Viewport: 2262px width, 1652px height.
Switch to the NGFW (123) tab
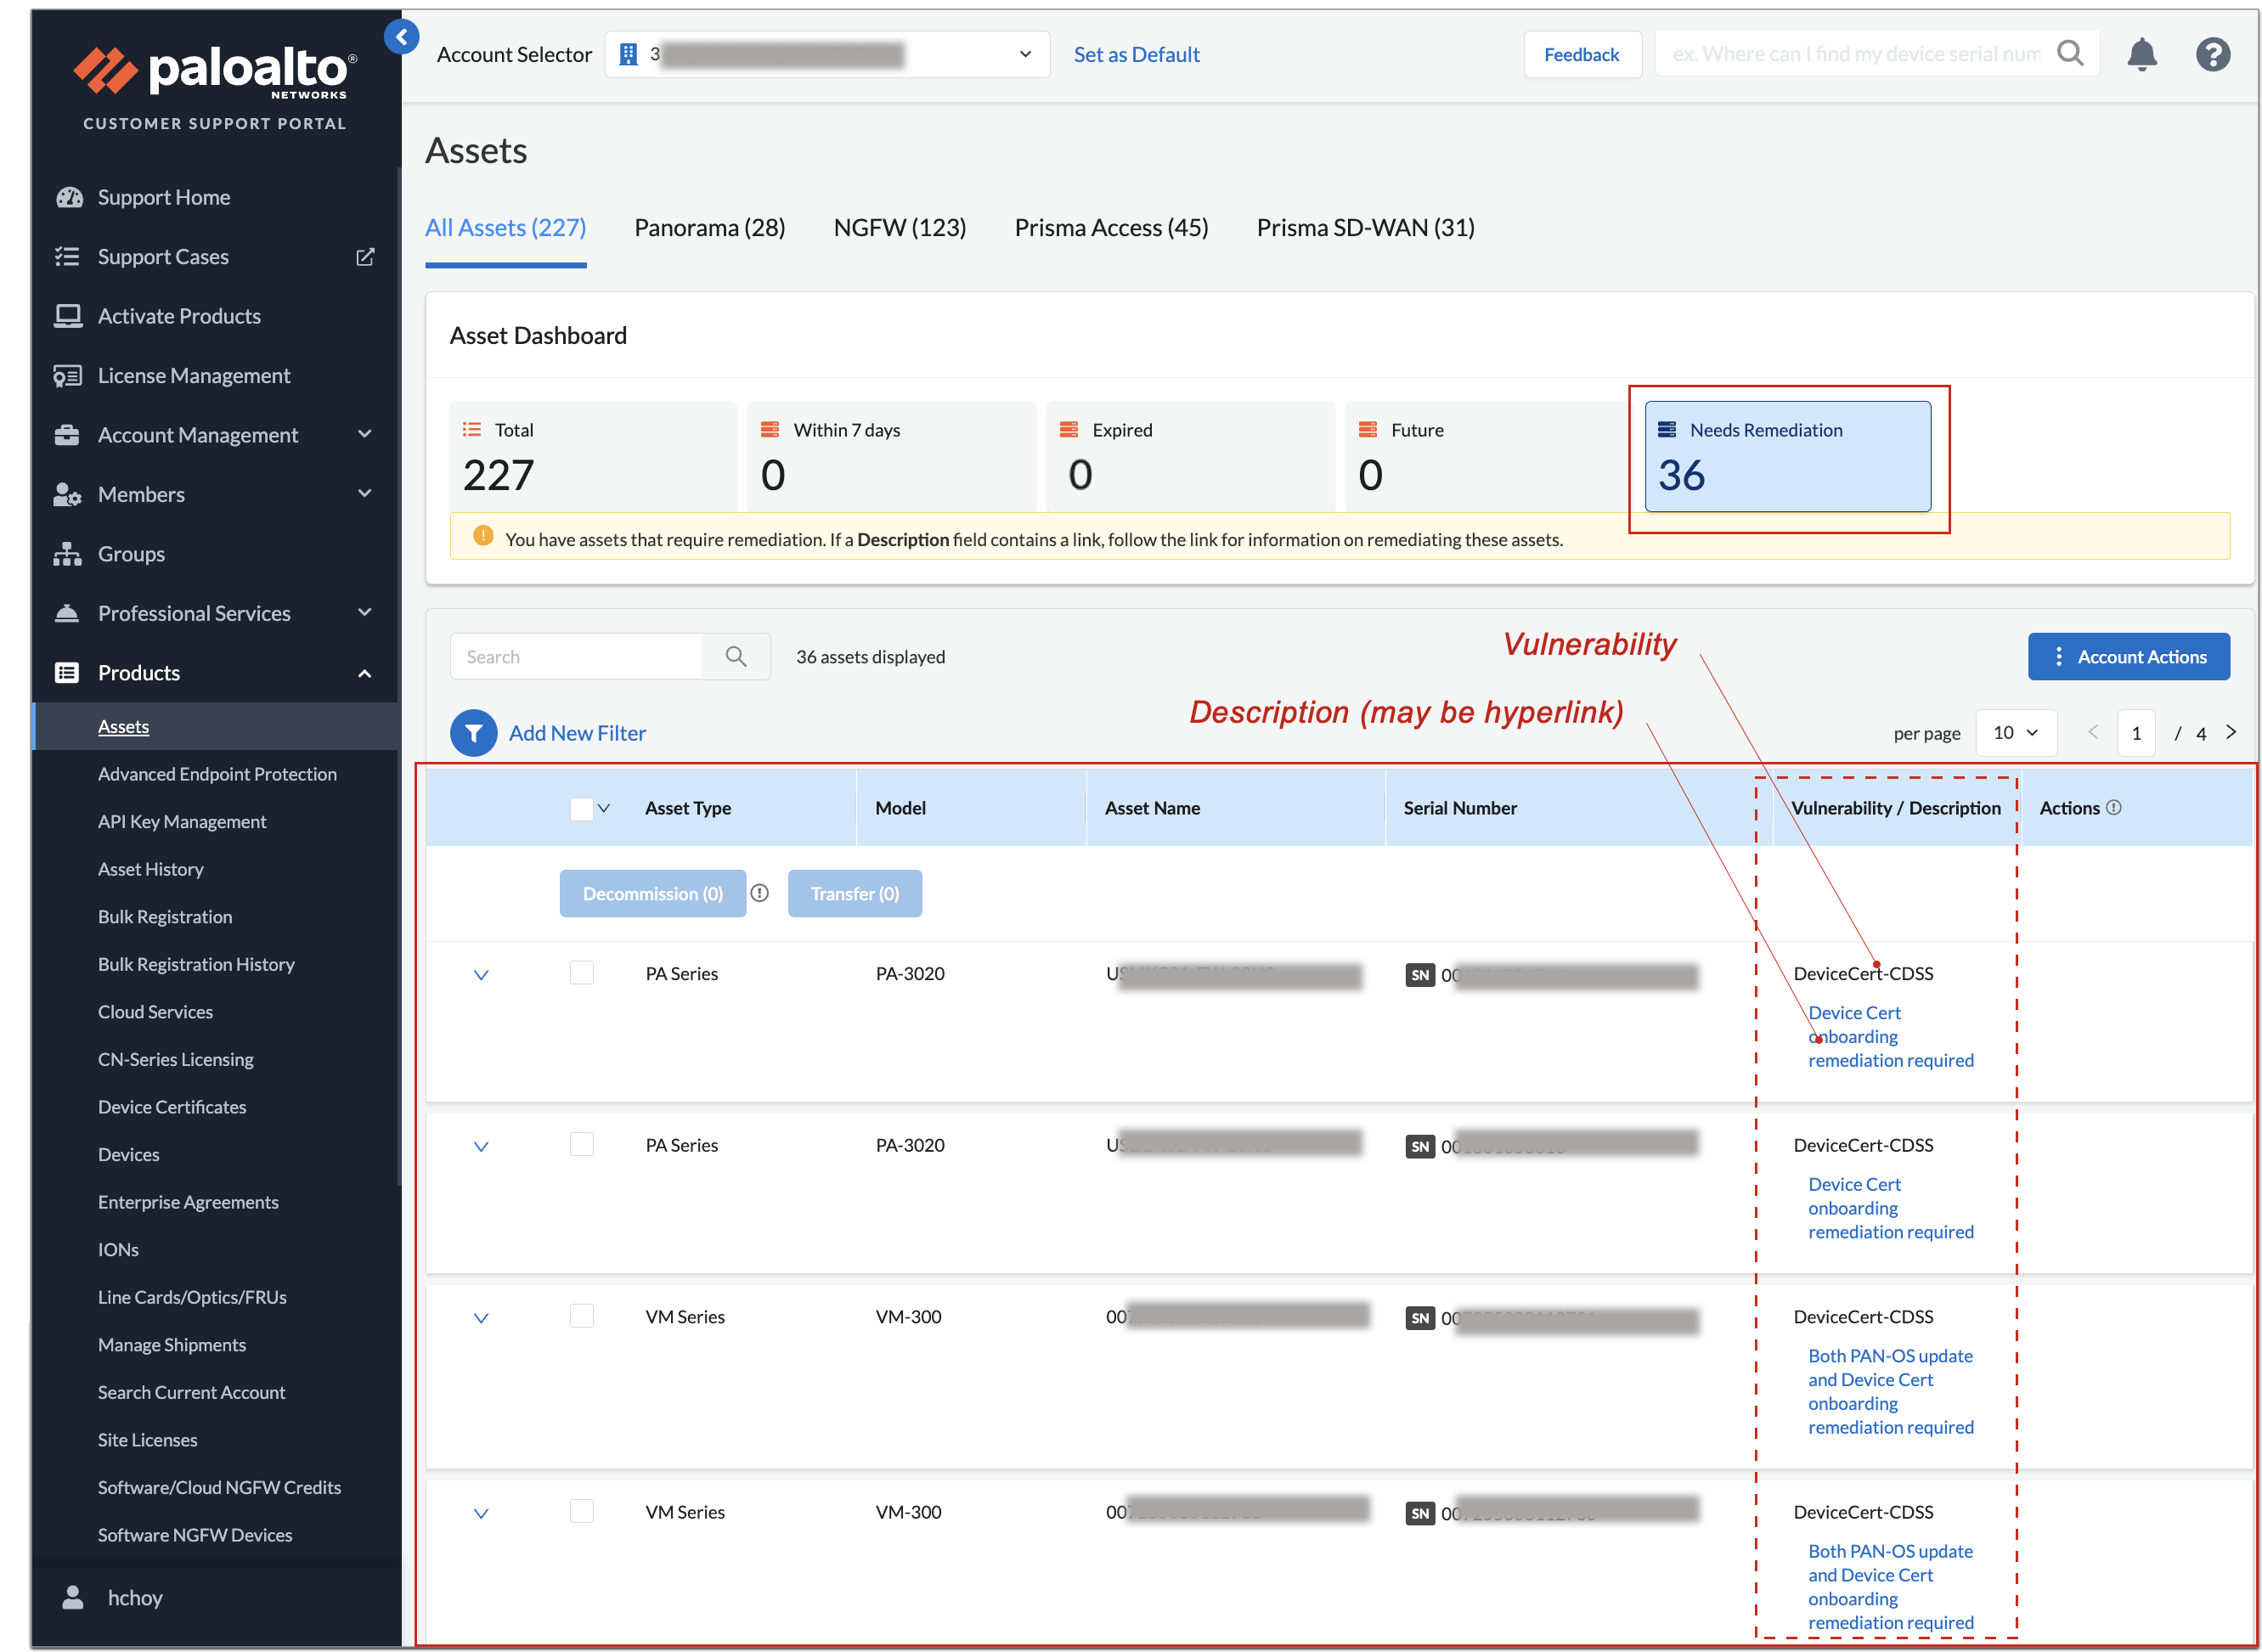[899, 228]
